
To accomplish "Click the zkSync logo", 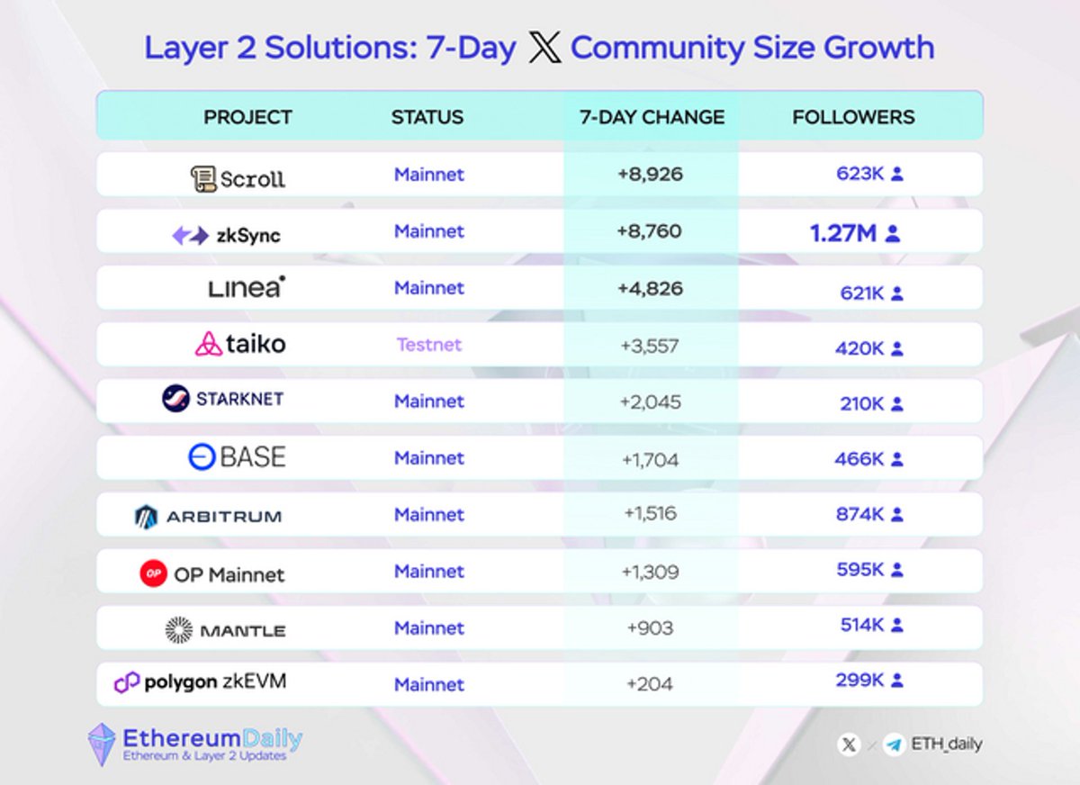I will pyautogui.click(x=226, y=236).
